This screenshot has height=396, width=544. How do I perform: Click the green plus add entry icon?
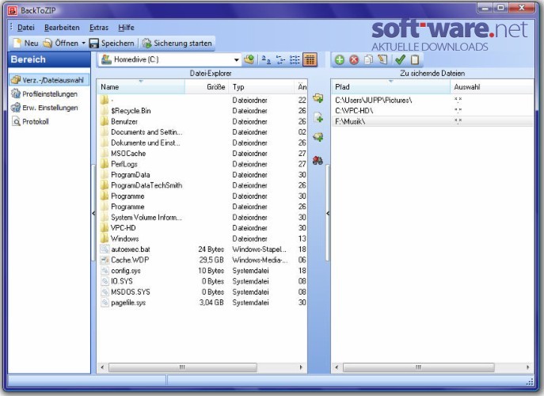point(339,59)
